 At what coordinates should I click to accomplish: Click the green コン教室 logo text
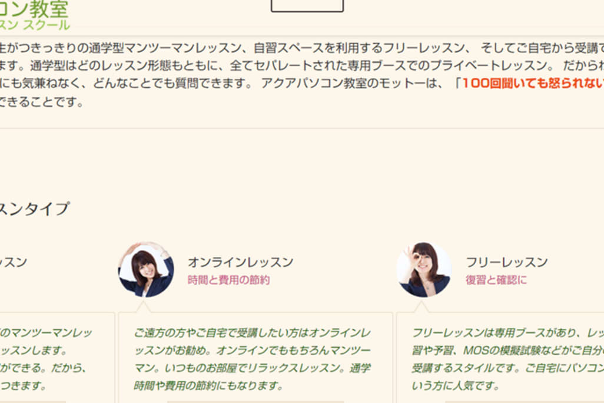tap(34, 9)
